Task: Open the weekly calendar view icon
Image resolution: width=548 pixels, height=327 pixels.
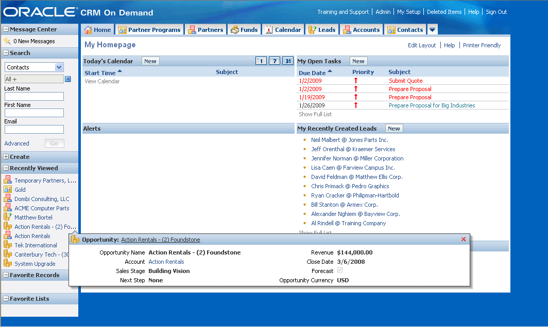Action: click(x=275, y=61)
